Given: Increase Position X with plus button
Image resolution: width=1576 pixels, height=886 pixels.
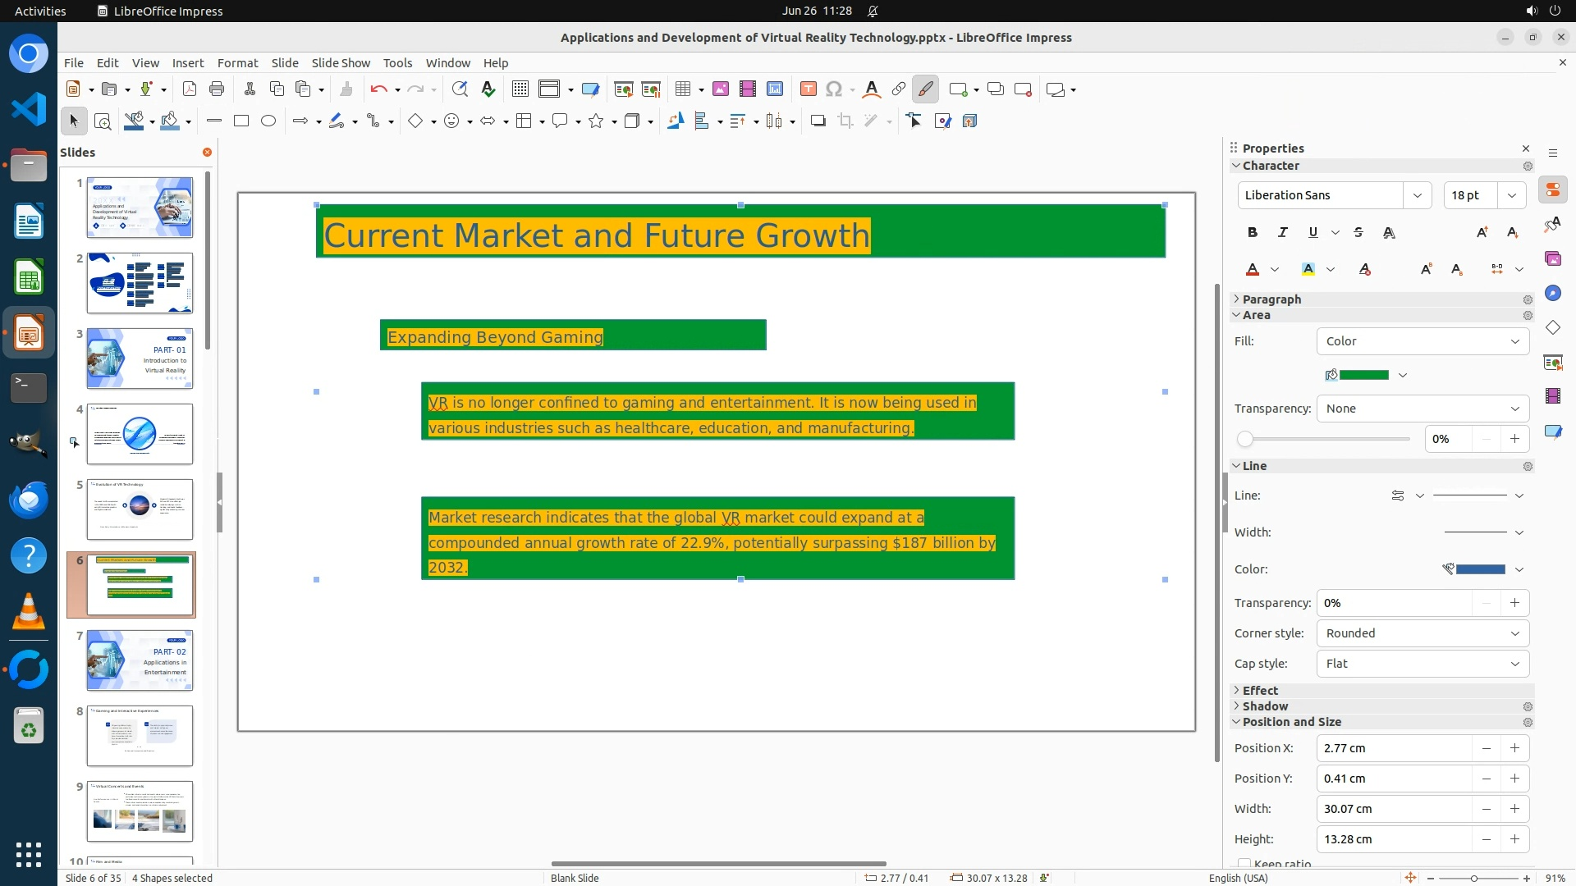Looking at the screenshot, I should (x=1514, y=748).
